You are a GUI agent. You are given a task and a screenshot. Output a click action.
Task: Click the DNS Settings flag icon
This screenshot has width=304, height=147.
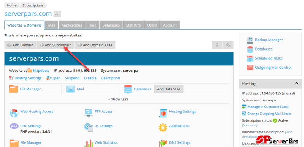point(163,143)
